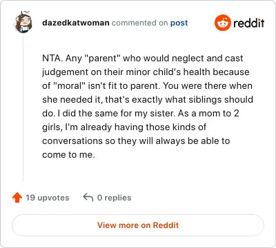Image resolution: width=276 pixels, height=248 pixels.
Task: Click the line "conversations so they will always"
Action: coord(136,141)
